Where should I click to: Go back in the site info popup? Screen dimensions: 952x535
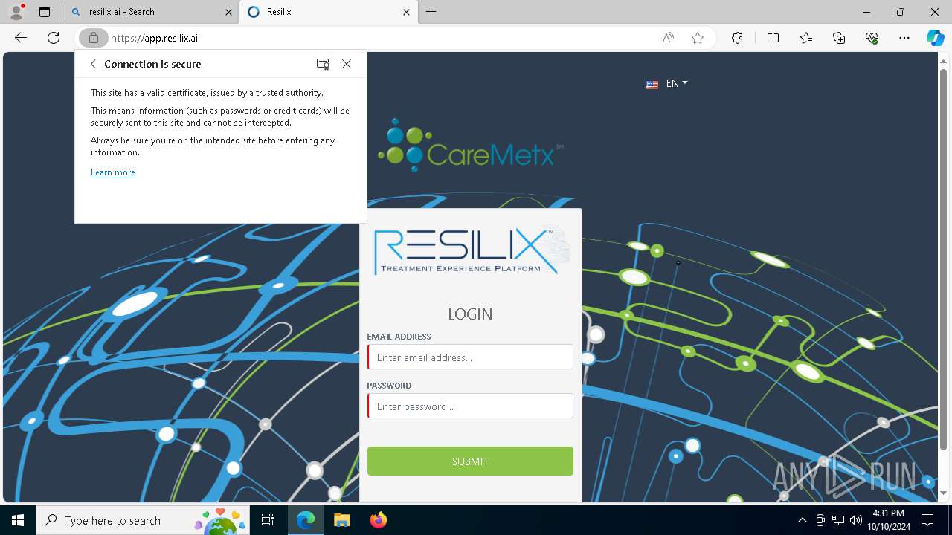[x=93, y=64]
